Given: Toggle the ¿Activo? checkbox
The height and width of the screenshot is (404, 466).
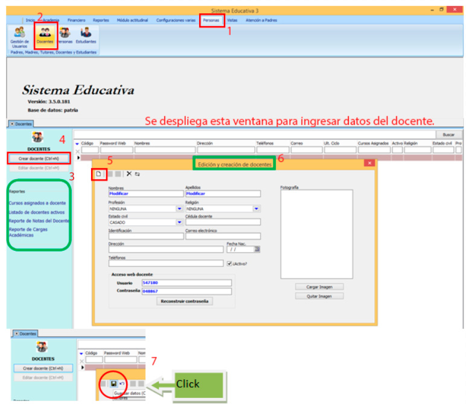Looking at the screenshot, I should tap(229, 264).
